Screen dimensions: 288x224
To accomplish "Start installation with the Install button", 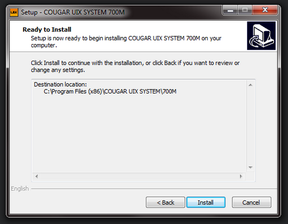I will click(206, 202).
